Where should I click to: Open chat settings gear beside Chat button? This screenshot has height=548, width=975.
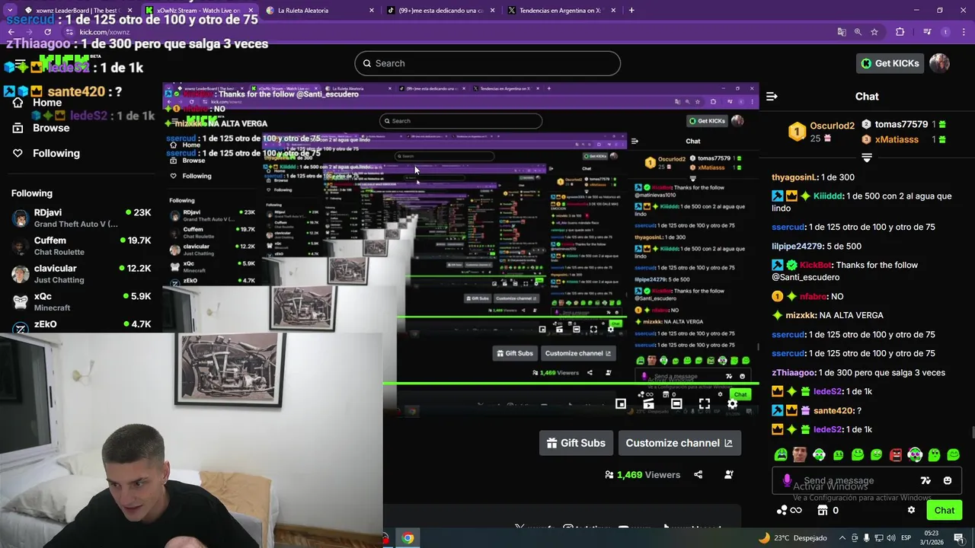coord(911,511)
